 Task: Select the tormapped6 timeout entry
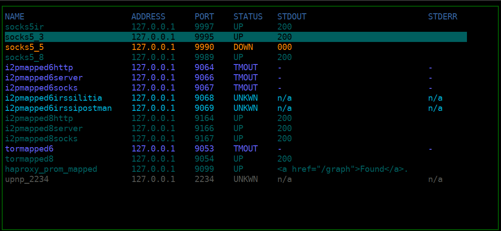[29, 149]
